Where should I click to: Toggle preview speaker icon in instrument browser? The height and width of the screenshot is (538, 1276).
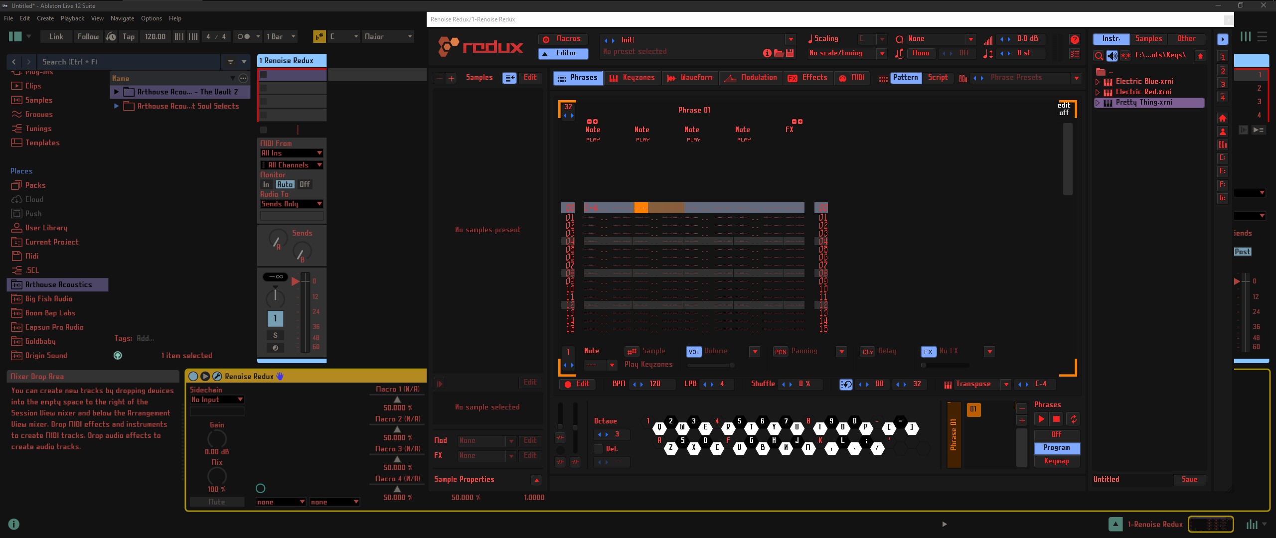[x=1112, y=55]
